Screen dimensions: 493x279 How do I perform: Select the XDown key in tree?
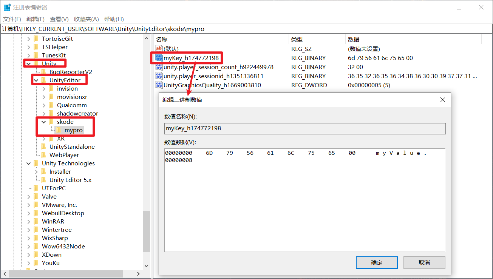(52, 254)
